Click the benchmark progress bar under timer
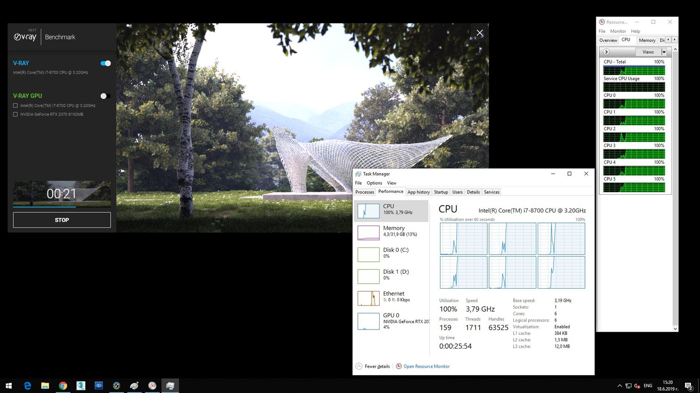Image resolution: width=700 pixels, height=393 pixels. (x=62, y=206)
